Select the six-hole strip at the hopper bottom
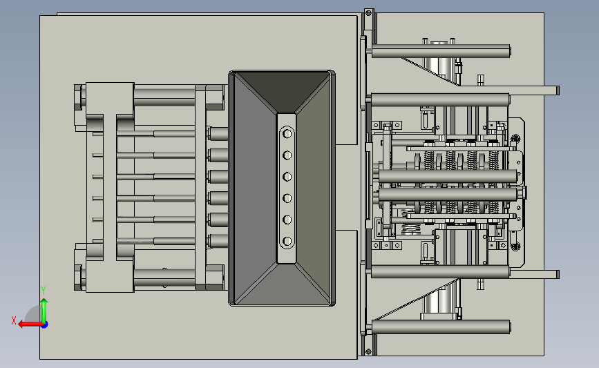 click(287, 187)
